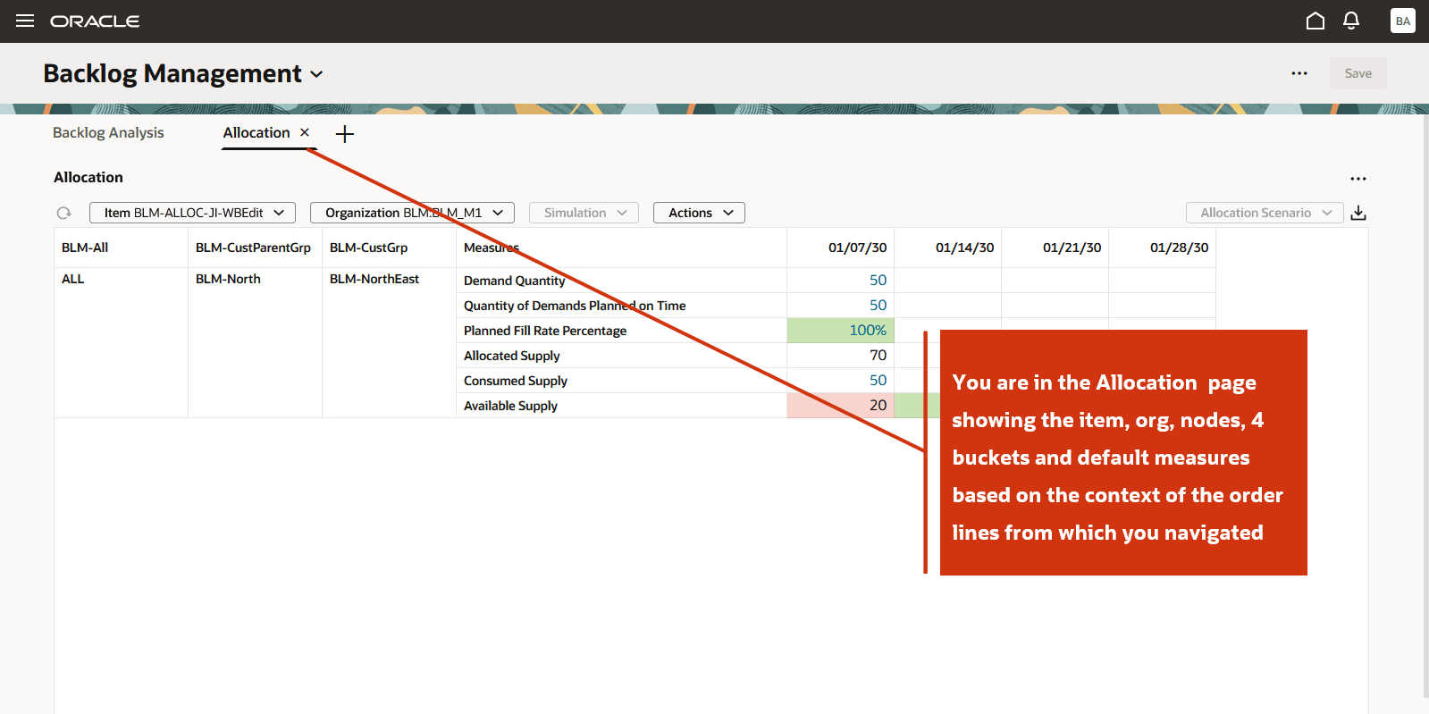
Task: Click Quantity of Demands Planned on Time value 50
Action: coord(878,306)
